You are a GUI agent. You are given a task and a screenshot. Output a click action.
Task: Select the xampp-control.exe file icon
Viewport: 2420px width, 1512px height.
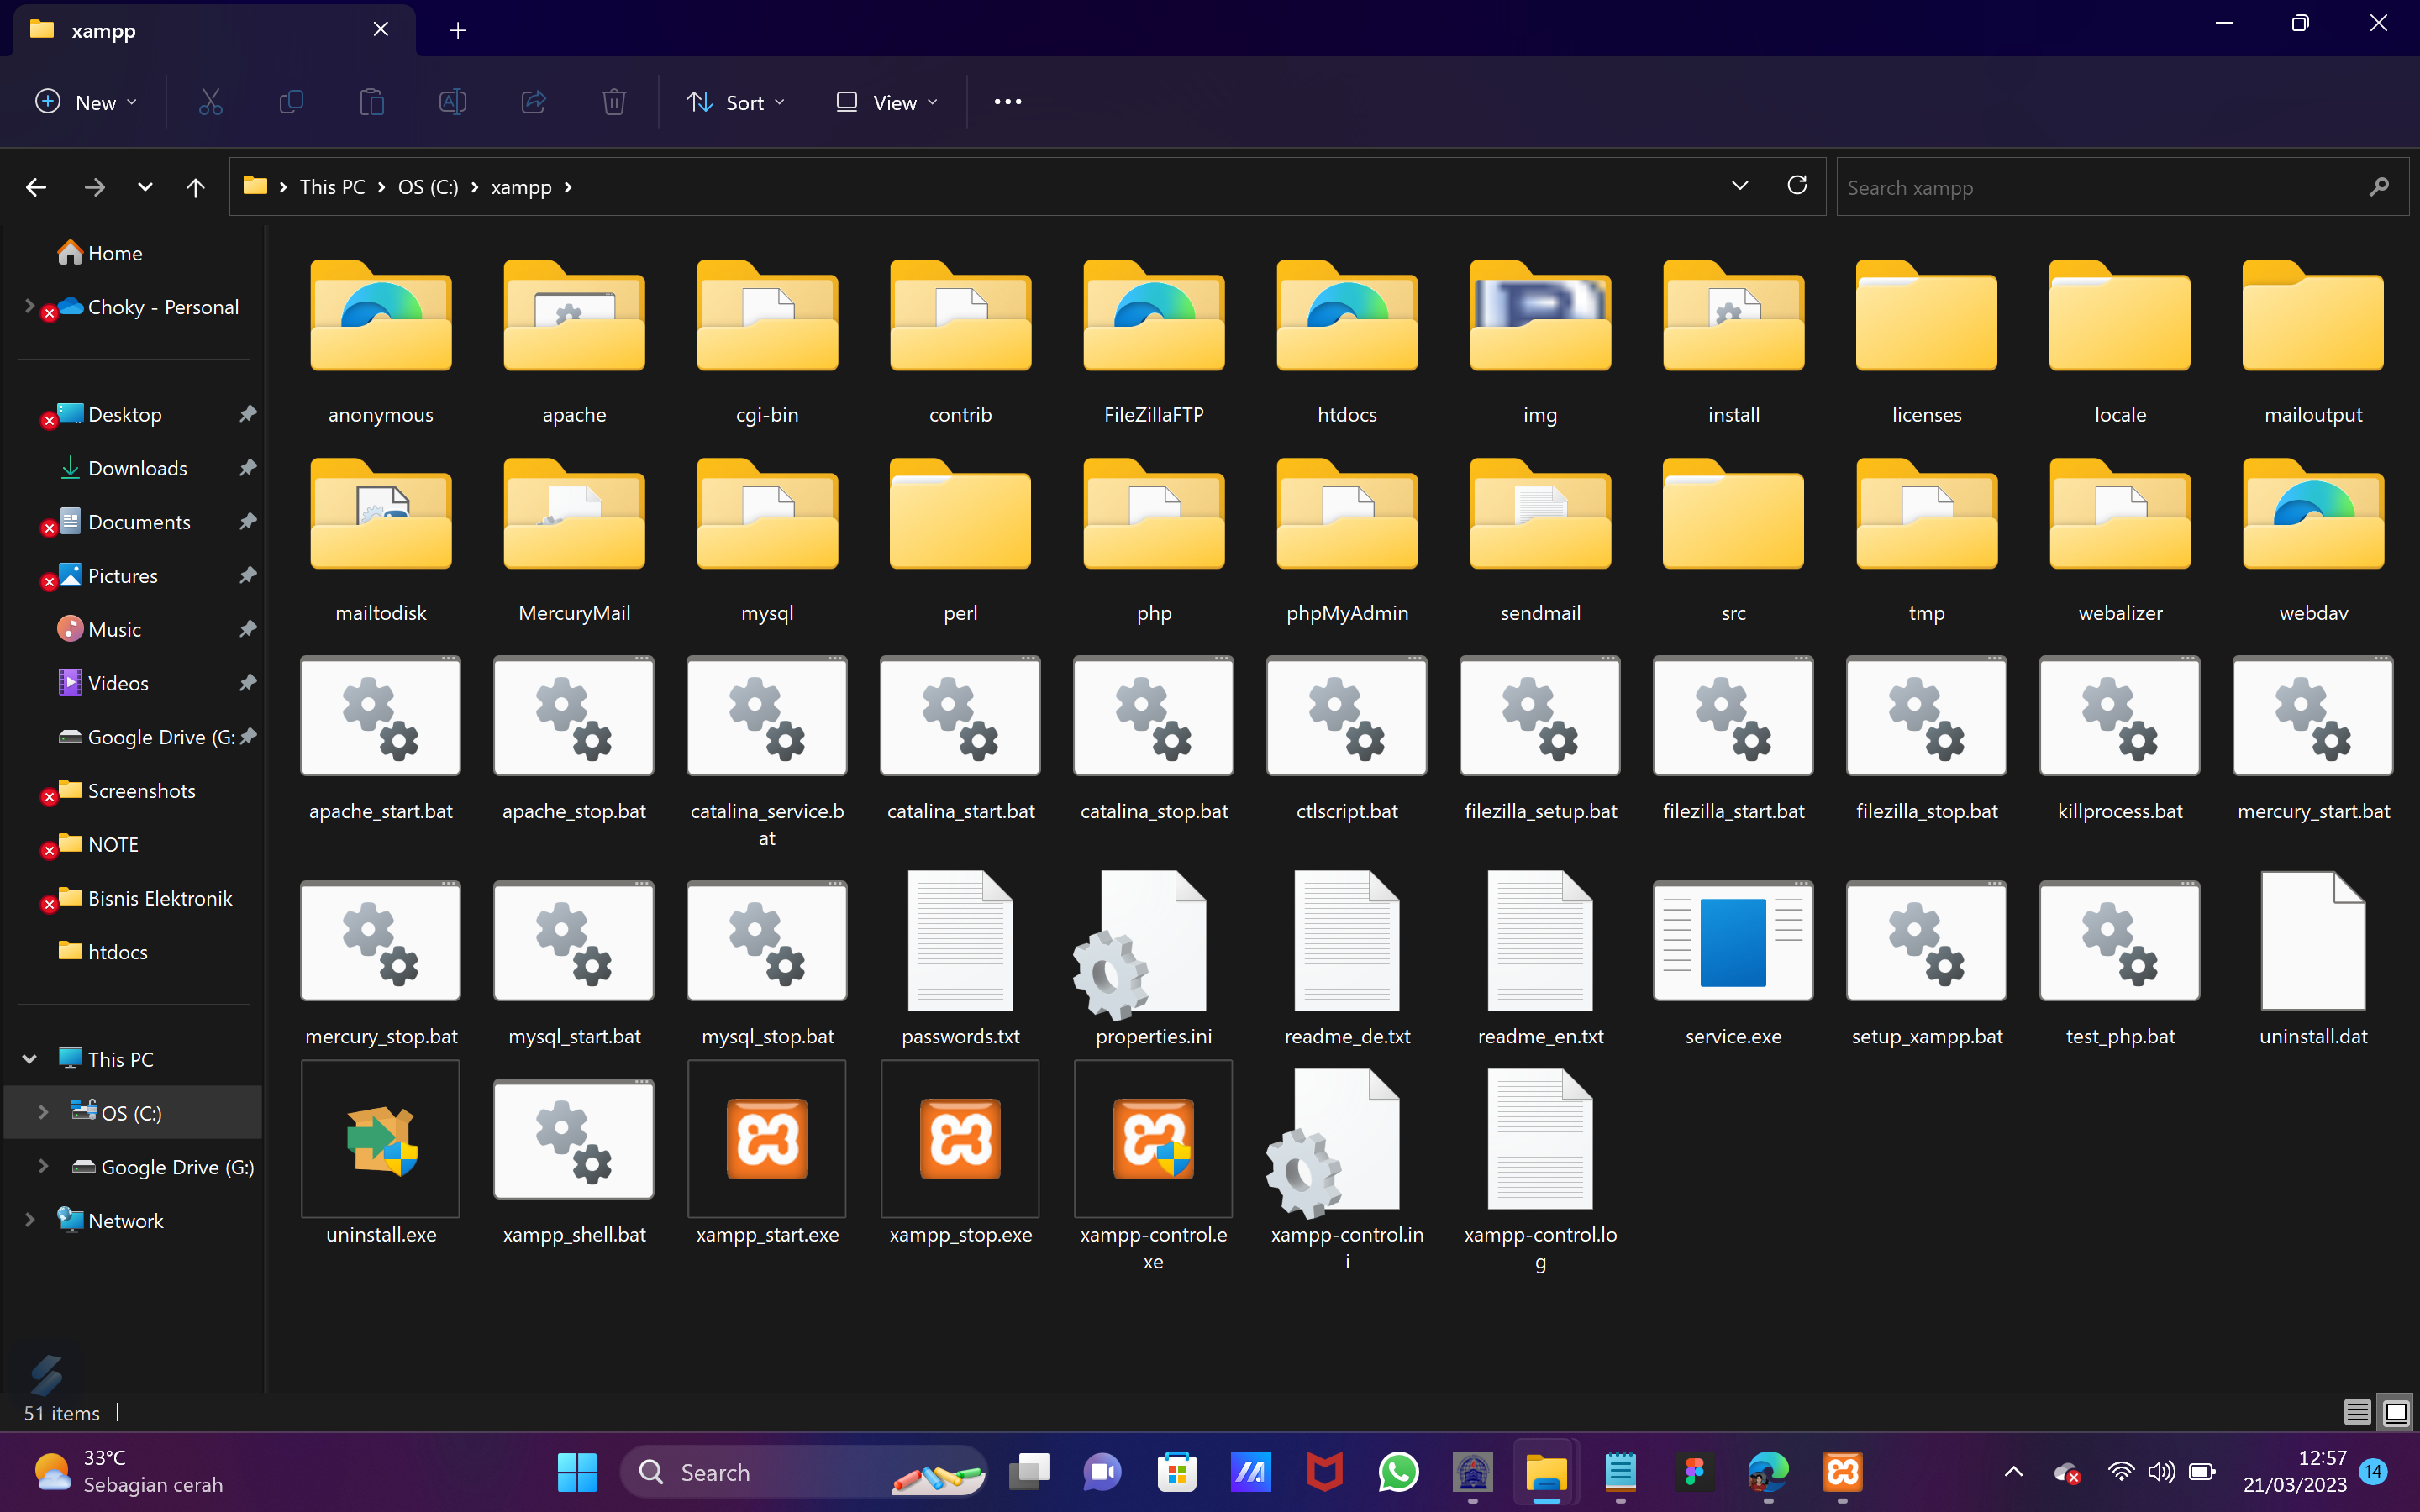[x=1153, y=1139]
